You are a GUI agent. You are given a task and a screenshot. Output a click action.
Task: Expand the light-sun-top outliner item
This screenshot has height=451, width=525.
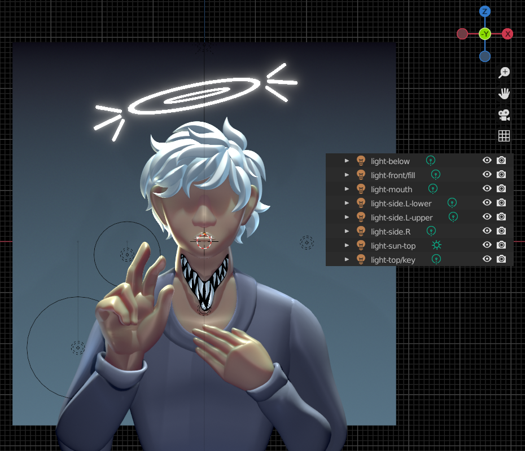(x=347, y=245)
